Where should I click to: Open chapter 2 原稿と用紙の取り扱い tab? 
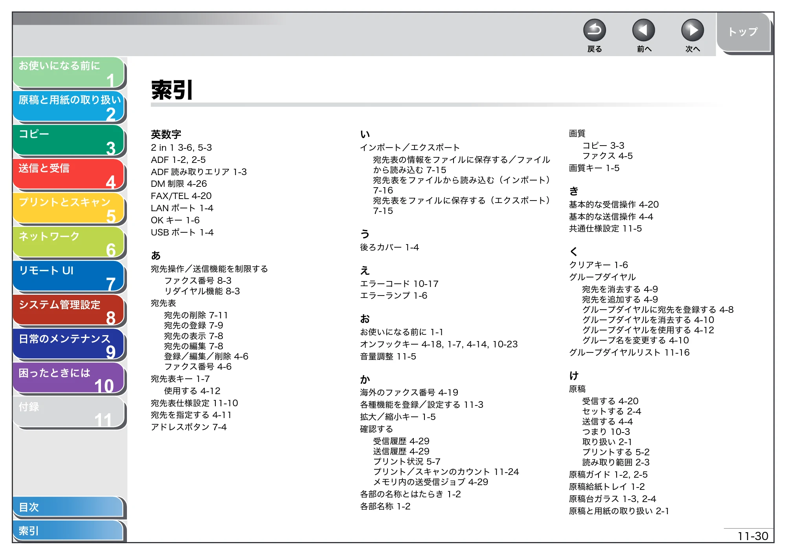coord(69,106)
